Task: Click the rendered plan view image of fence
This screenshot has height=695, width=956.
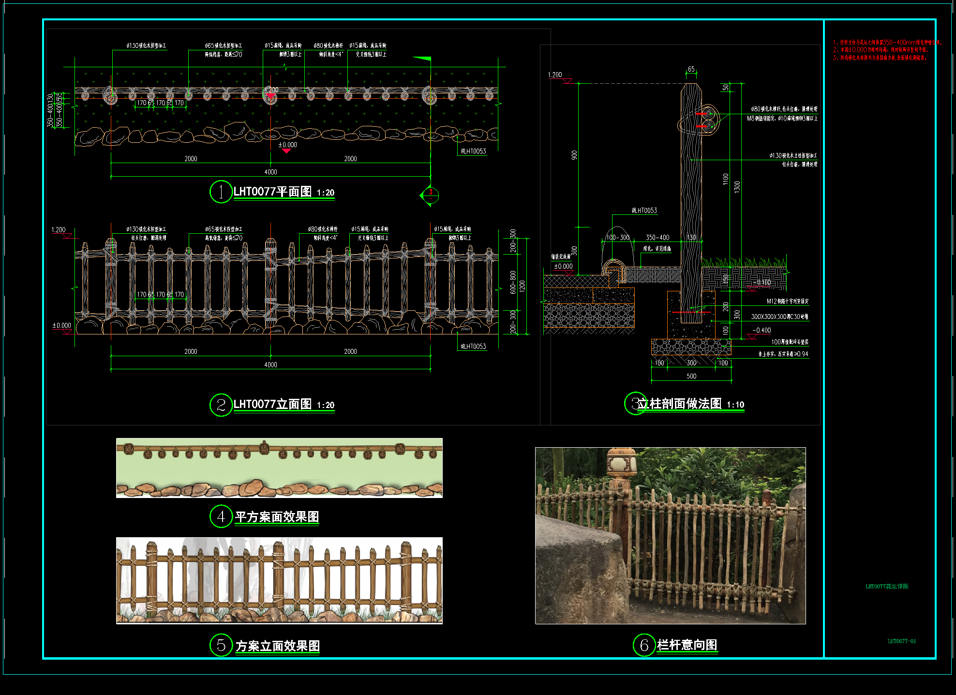Action: 279,468
